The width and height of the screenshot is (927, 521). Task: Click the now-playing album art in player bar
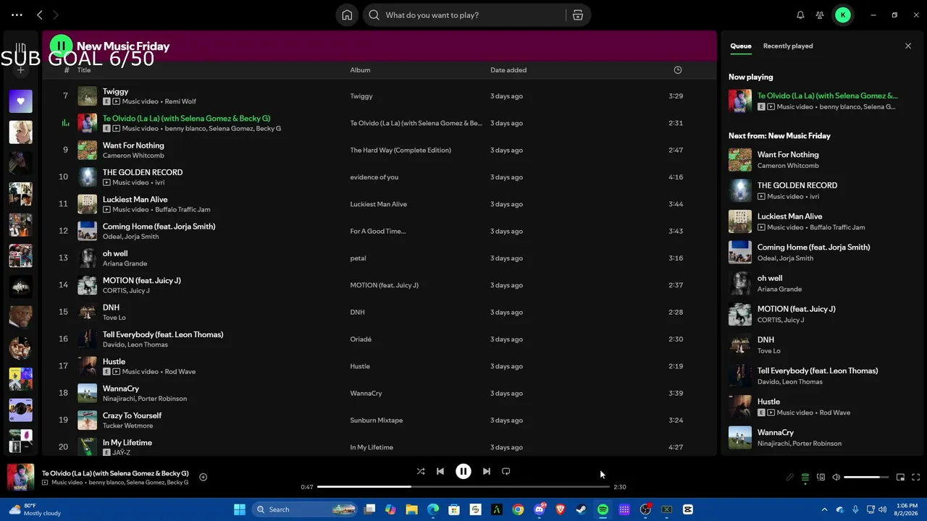click(x=20, y=478)
